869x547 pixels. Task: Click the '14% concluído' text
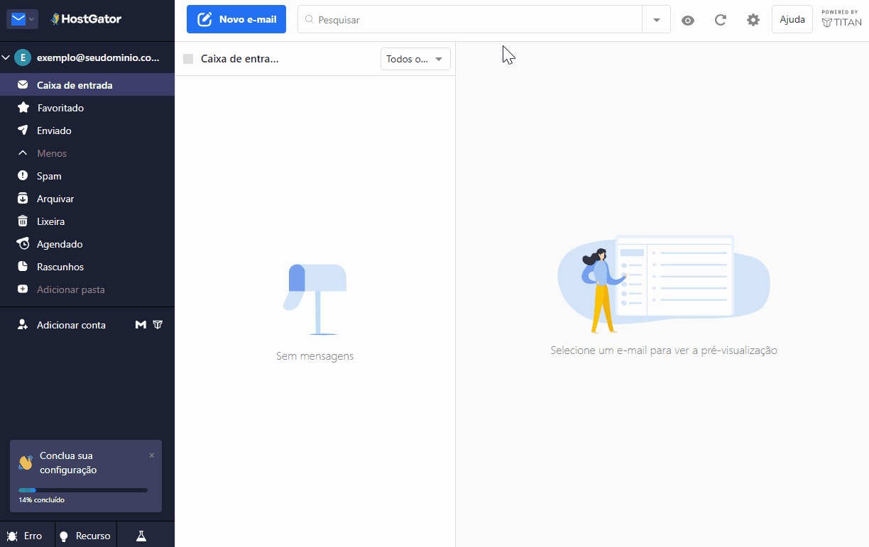pyautogui.click(x=42, y=500)
